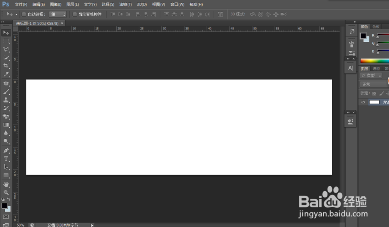Open the 滤镜(T) menu
389x227 pixels.
126,4
